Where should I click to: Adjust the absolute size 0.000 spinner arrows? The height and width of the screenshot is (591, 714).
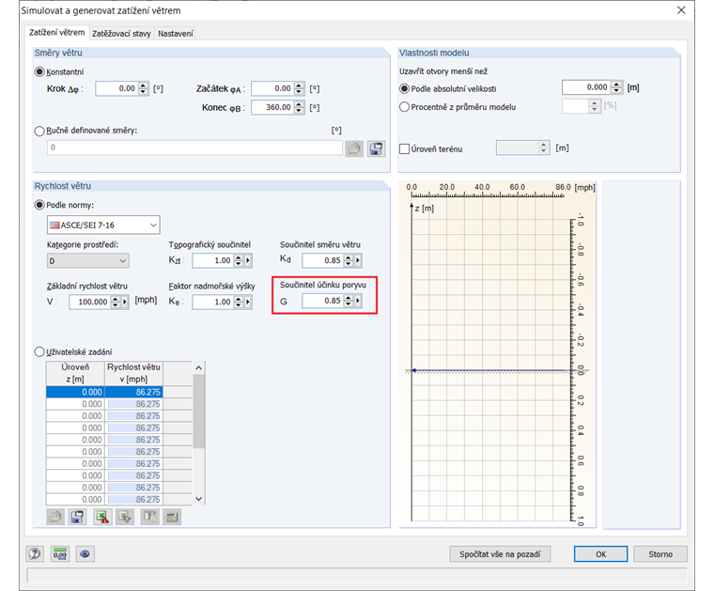(x=616, y=87)
